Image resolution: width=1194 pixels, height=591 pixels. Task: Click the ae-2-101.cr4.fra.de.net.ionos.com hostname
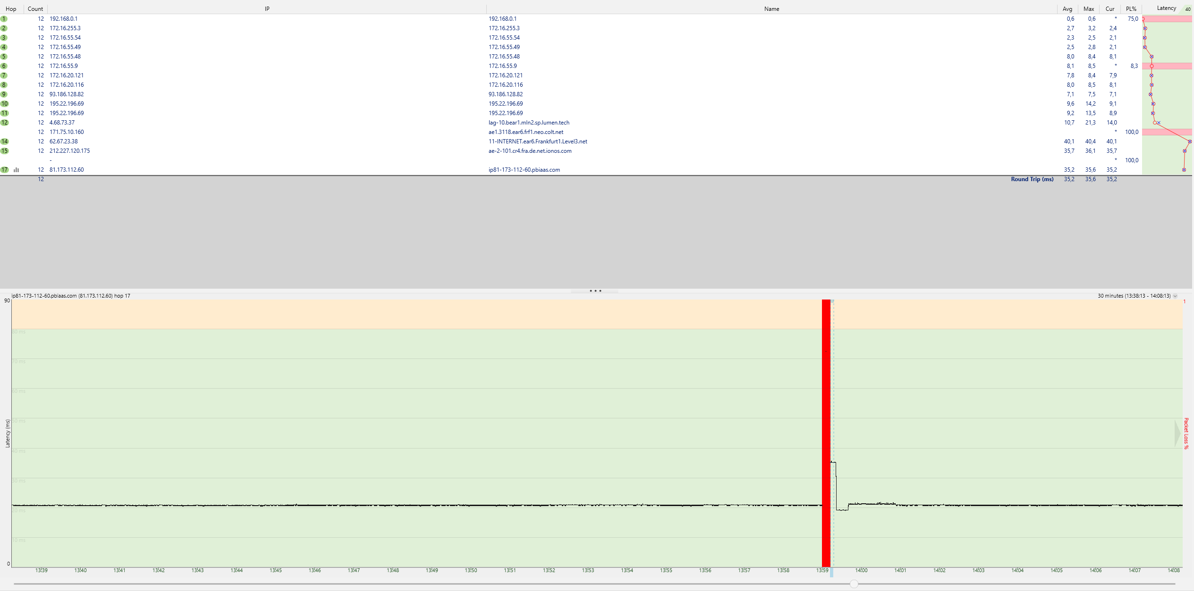click(530, 151)
